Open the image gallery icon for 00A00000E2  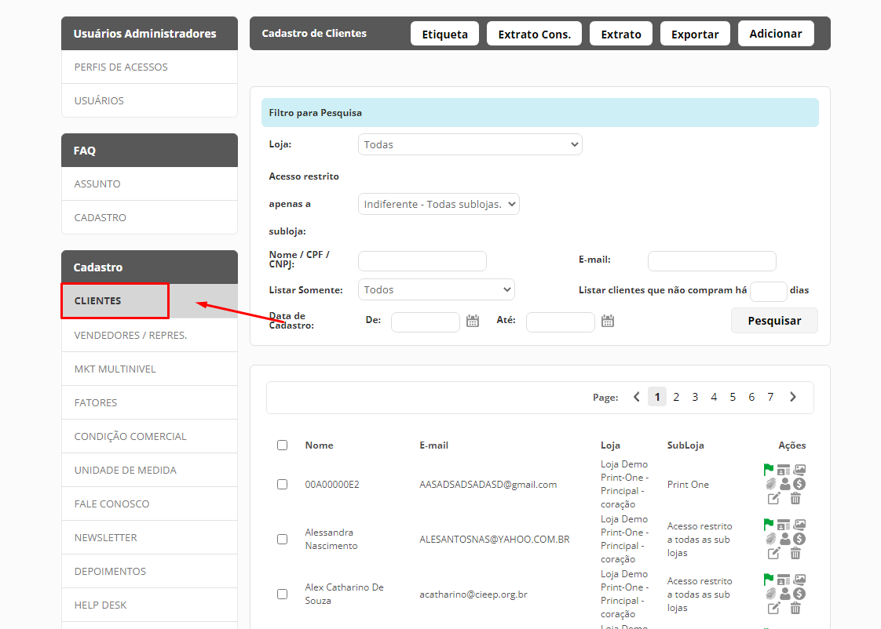(x=799, y=469)
